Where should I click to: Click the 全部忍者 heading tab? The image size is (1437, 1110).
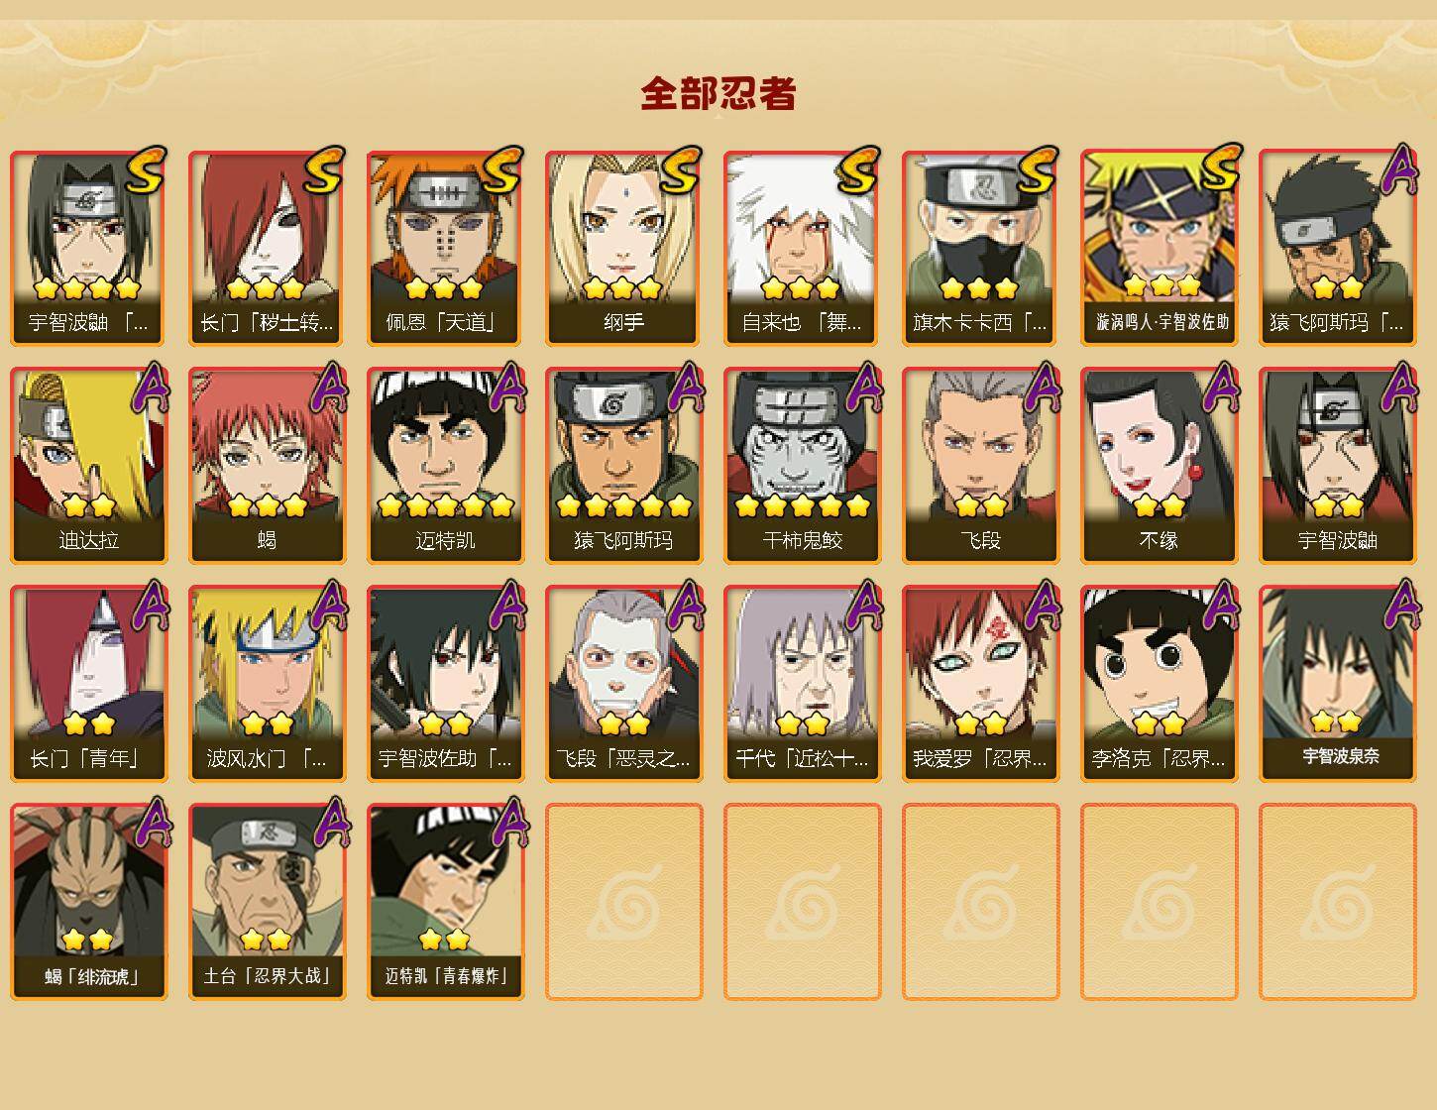coord(718,94)
